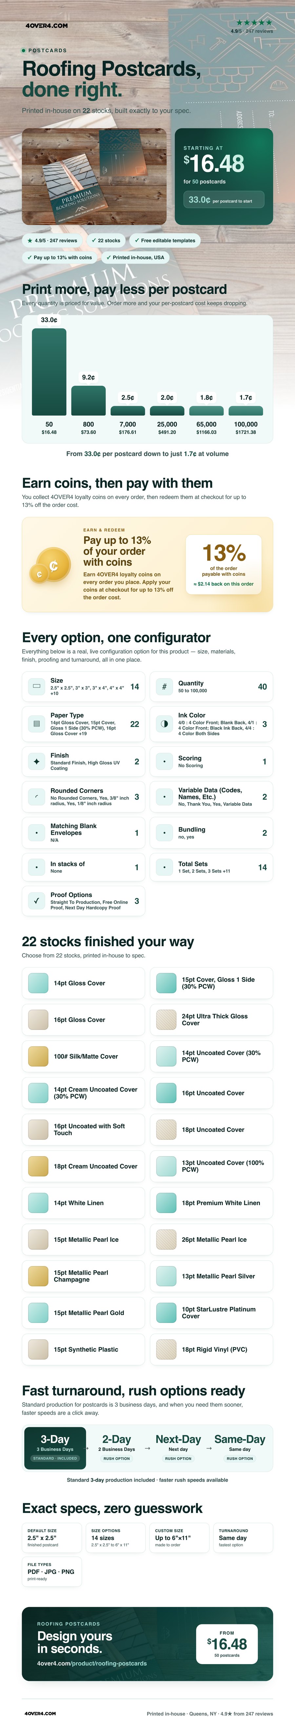This screenshot has width=295, height=1733.
Task: Click the Free editable templates badge
Action: click(165, 240)
